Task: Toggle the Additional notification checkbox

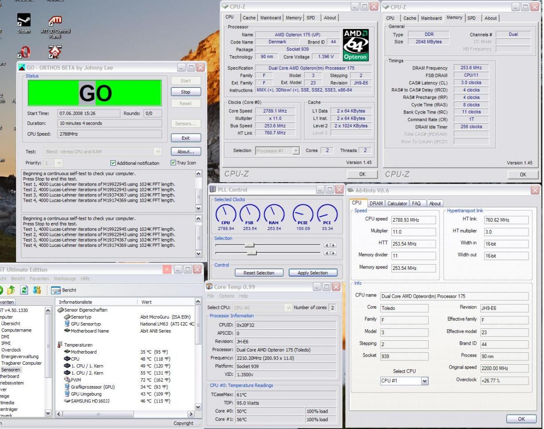Action: click(113, 163)
